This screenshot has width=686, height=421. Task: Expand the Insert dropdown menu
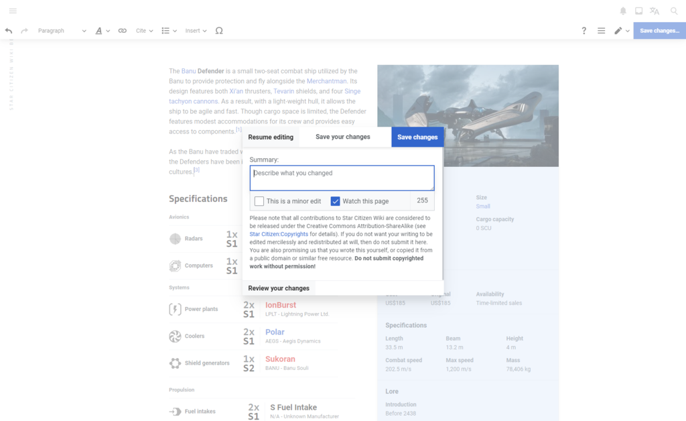(x=196, y=31)
